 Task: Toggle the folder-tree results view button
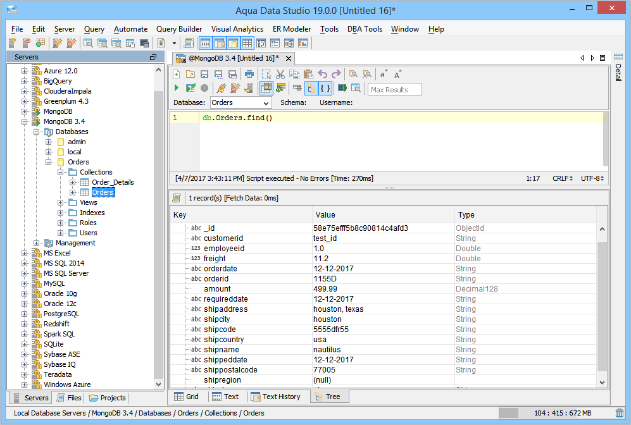(311, 88)
